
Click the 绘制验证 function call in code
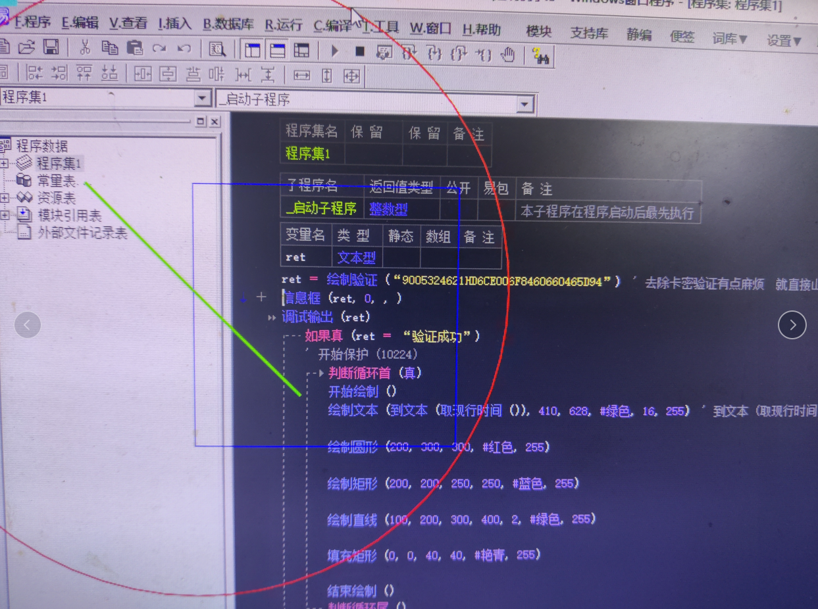[x=352, y=280]
